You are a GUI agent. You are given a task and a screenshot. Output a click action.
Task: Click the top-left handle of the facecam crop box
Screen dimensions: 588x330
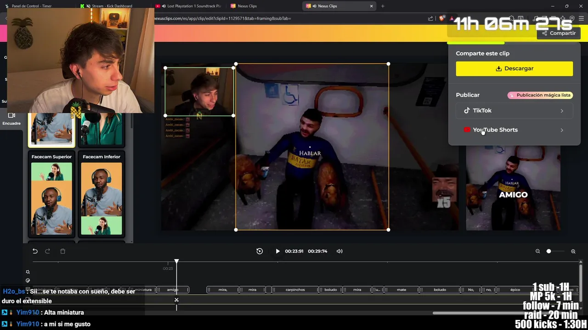coord(165,68)
